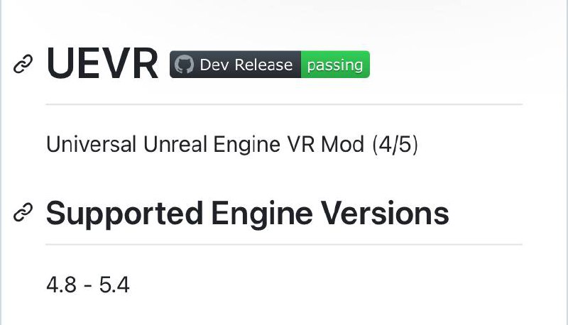Click the divider line under Supported Engine Versions
Screen dimensions: 568x325
[x=284, y=244]
